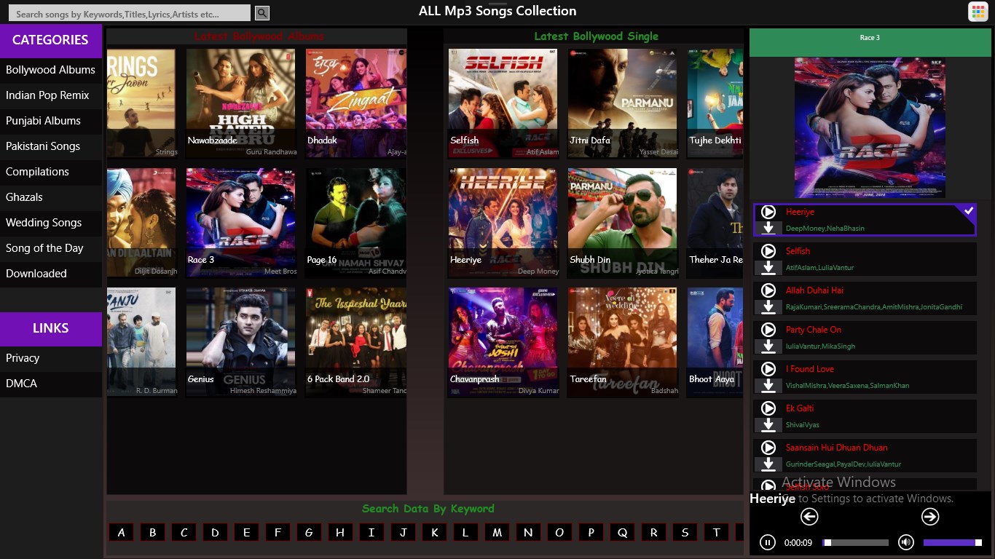Search keyword by letter G
This screenshot has width=995, height=559.
pyautogui.click(x=309, y=532)
